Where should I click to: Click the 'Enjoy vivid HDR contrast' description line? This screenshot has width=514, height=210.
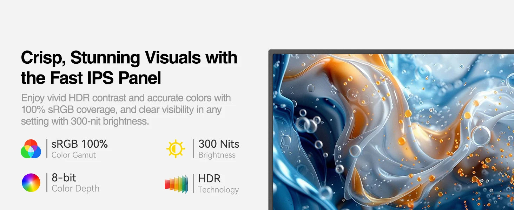pos(126,98)
